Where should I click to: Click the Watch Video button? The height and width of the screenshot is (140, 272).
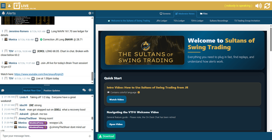117,100
